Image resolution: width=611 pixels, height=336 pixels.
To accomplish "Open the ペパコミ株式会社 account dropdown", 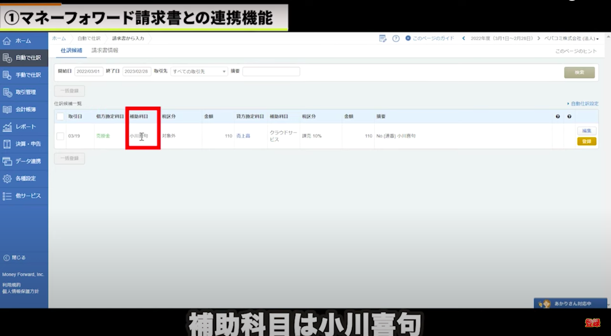I will pos(572,39).
